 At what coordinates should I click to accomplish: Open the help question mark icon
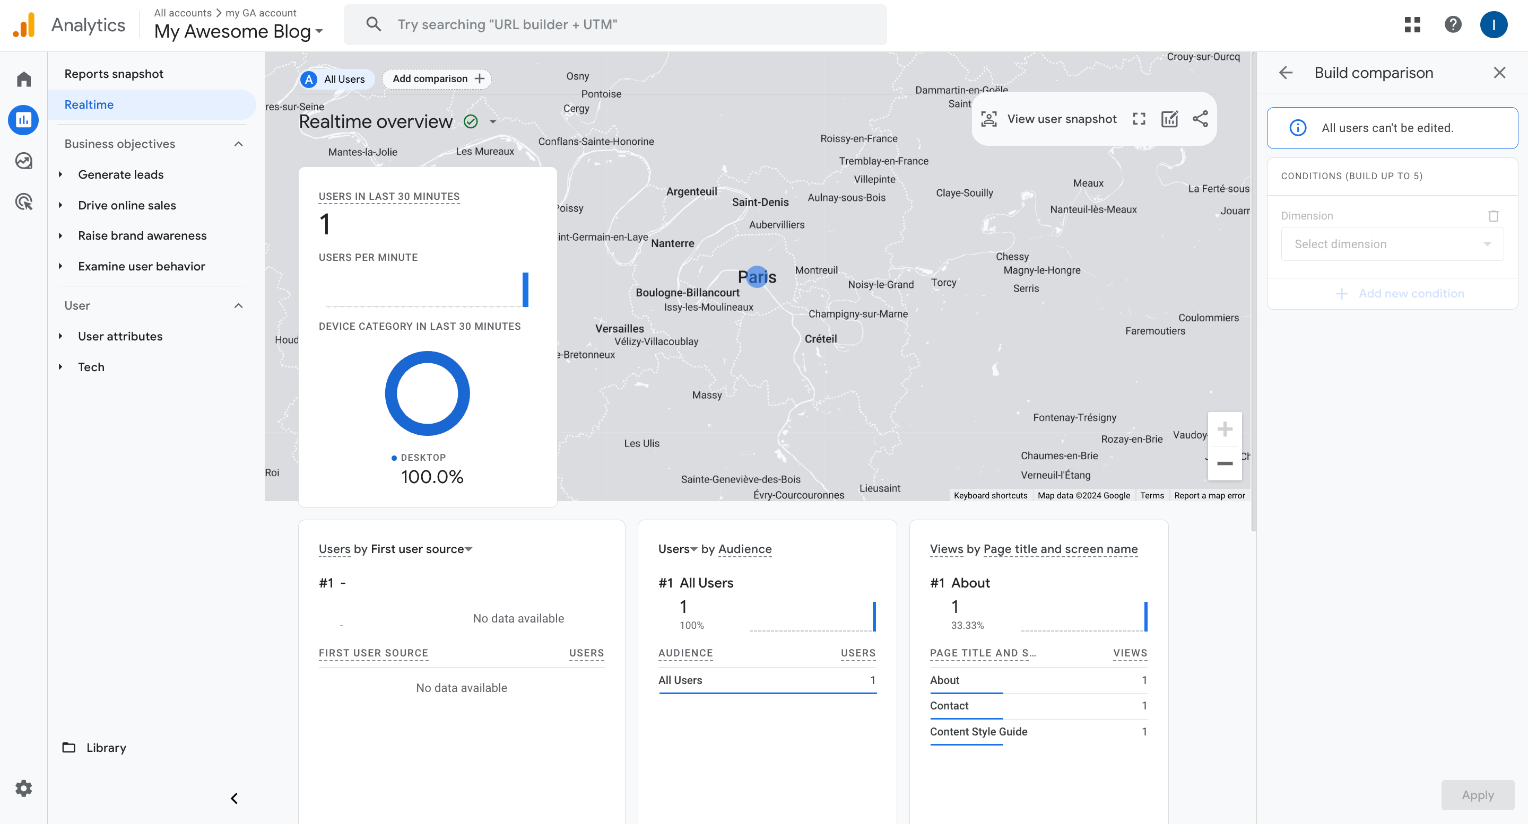(1453, 24)
